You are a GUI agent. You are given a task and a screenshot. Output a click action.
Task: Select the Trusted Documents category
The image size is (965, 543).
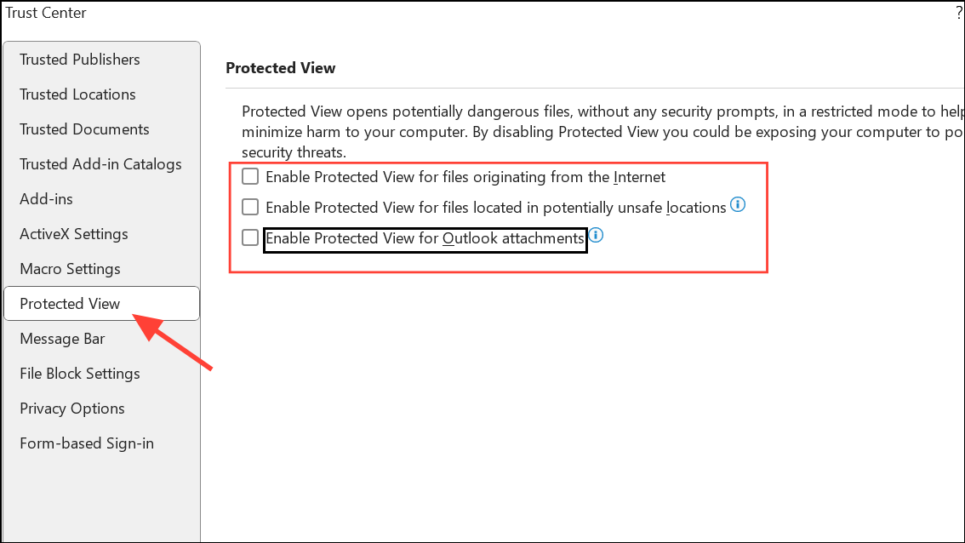(x=84, y=129)
